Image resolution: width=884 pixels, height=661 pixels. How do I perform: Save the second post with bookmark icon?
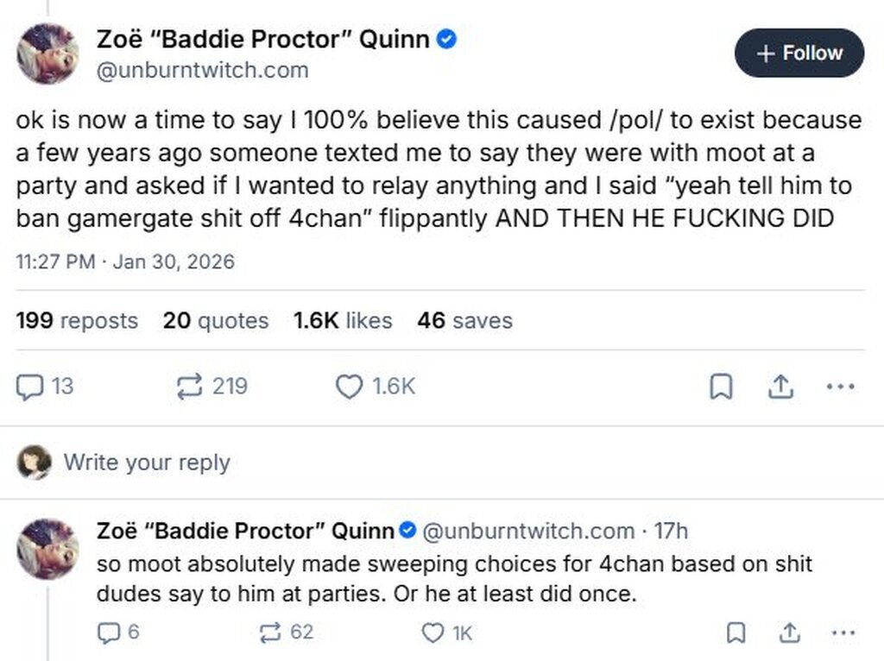click(x=735, y=633)
